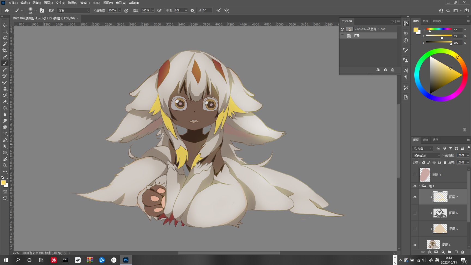Open search icon in top right
471x265 pixels.
(448, 10)
